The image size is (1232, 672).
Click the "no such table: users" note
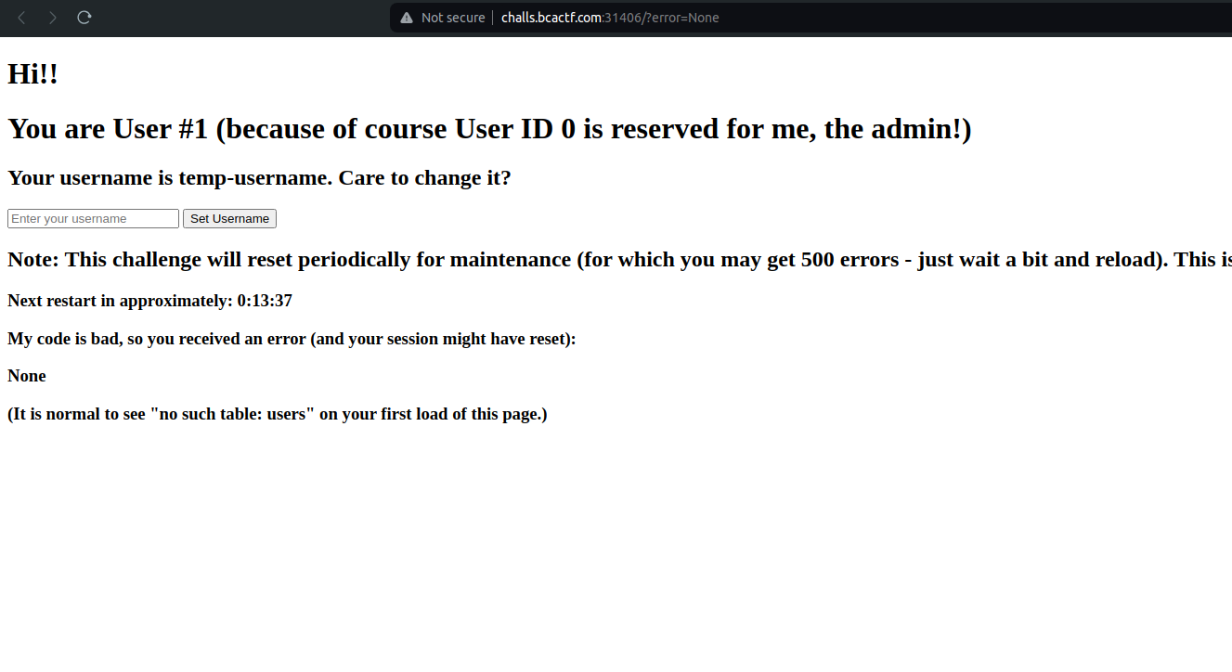pyautogui.click(x=277, y=414)
